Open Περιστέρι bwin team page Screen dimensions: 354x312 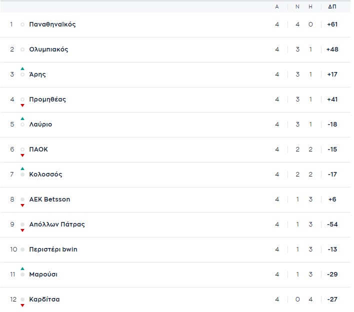click(53, 249)
